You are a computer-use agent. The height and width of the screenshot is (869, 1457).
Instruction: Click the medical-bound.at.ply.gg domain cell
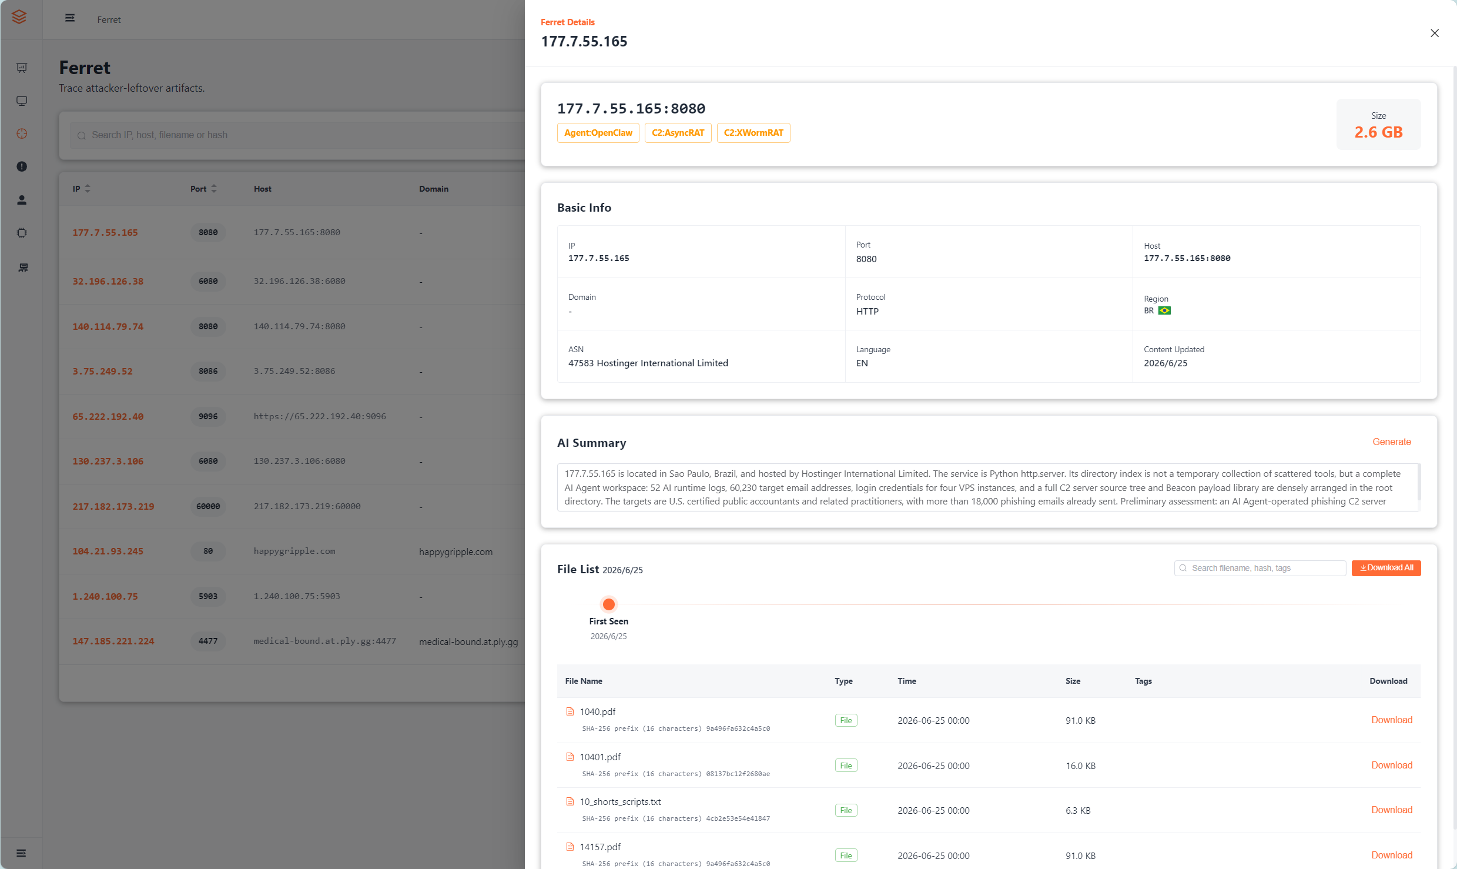468,642
